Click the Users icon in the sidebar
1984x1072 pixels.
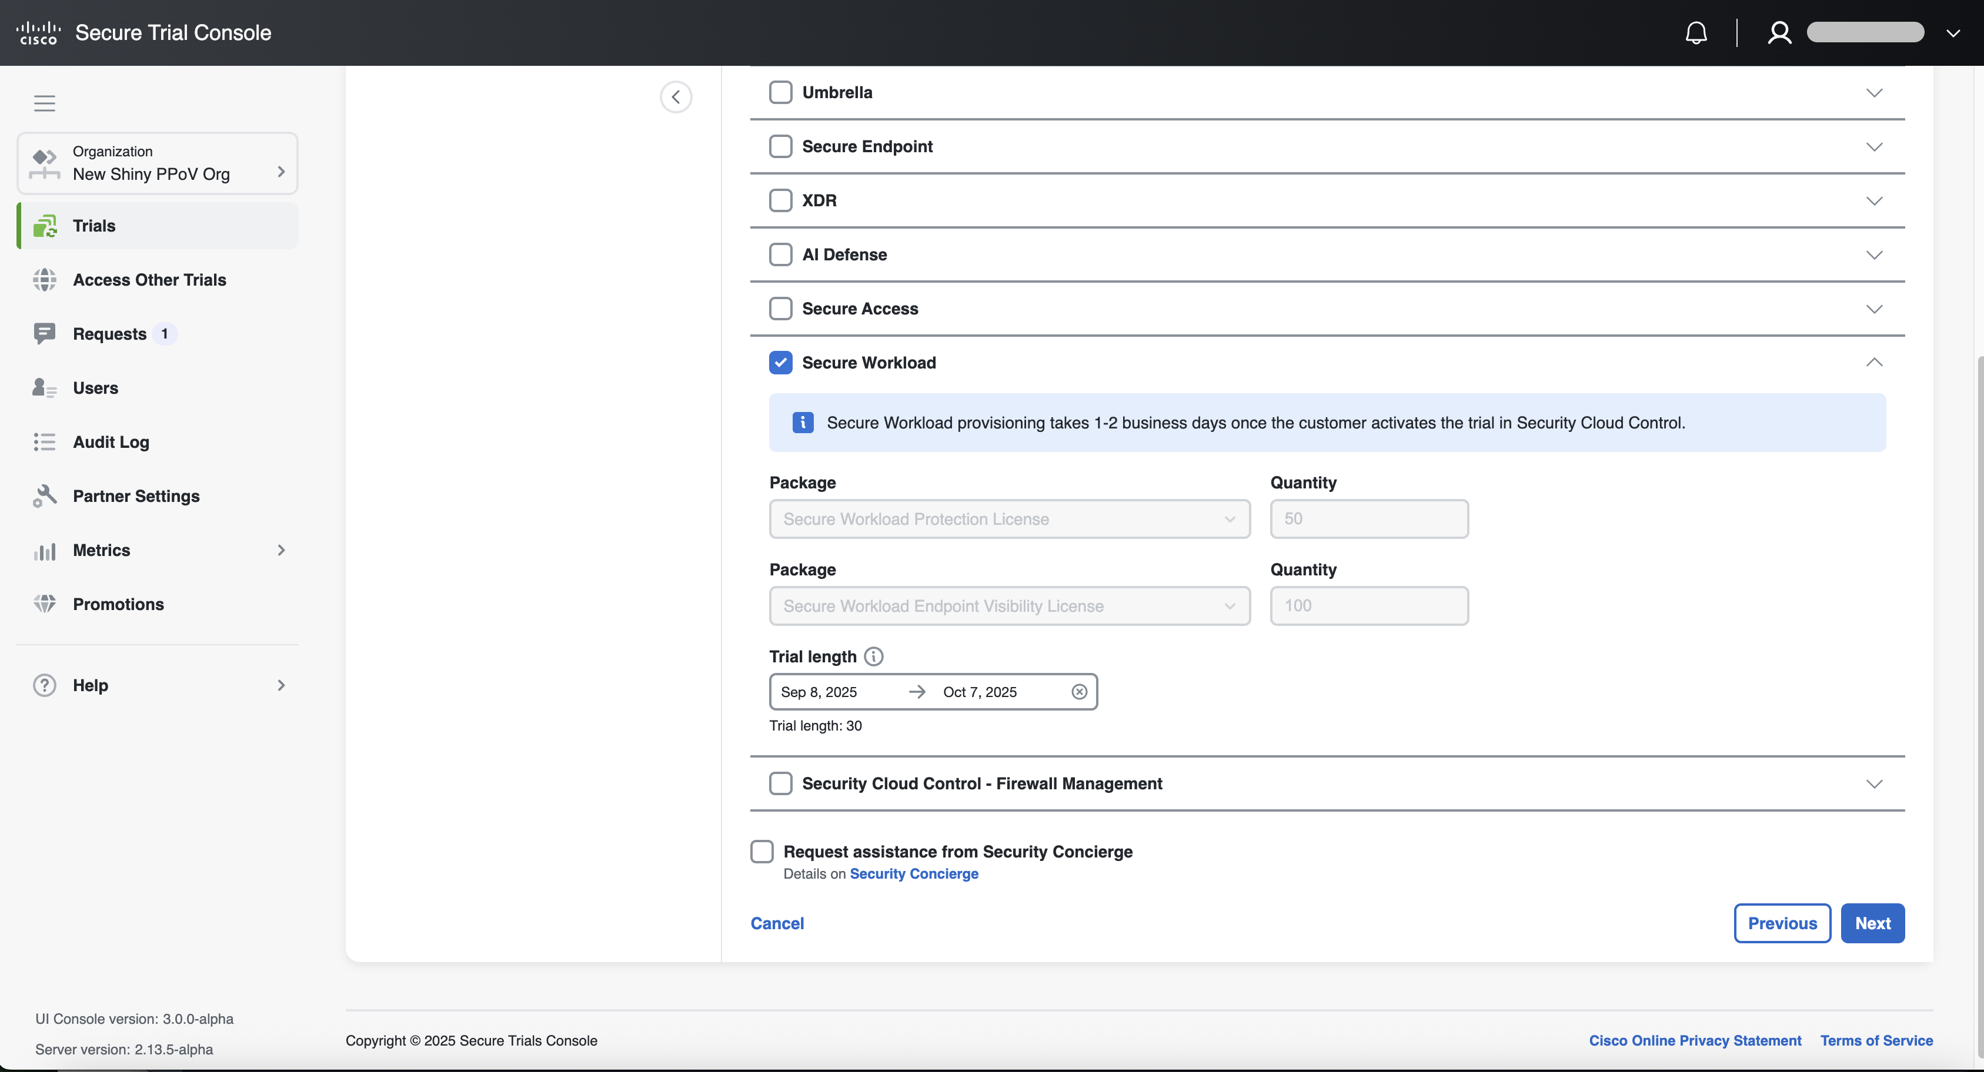[45, 388]
